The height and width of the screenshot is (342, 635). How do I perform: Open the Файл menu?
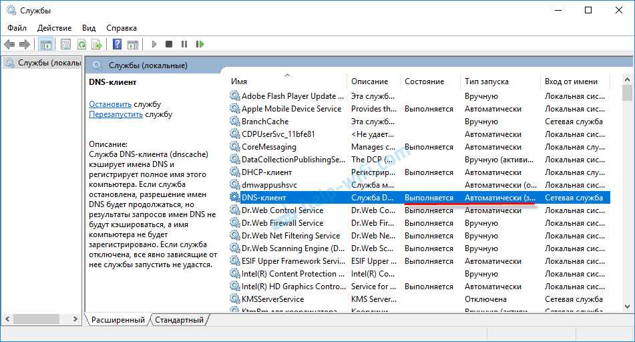point(17,28)
